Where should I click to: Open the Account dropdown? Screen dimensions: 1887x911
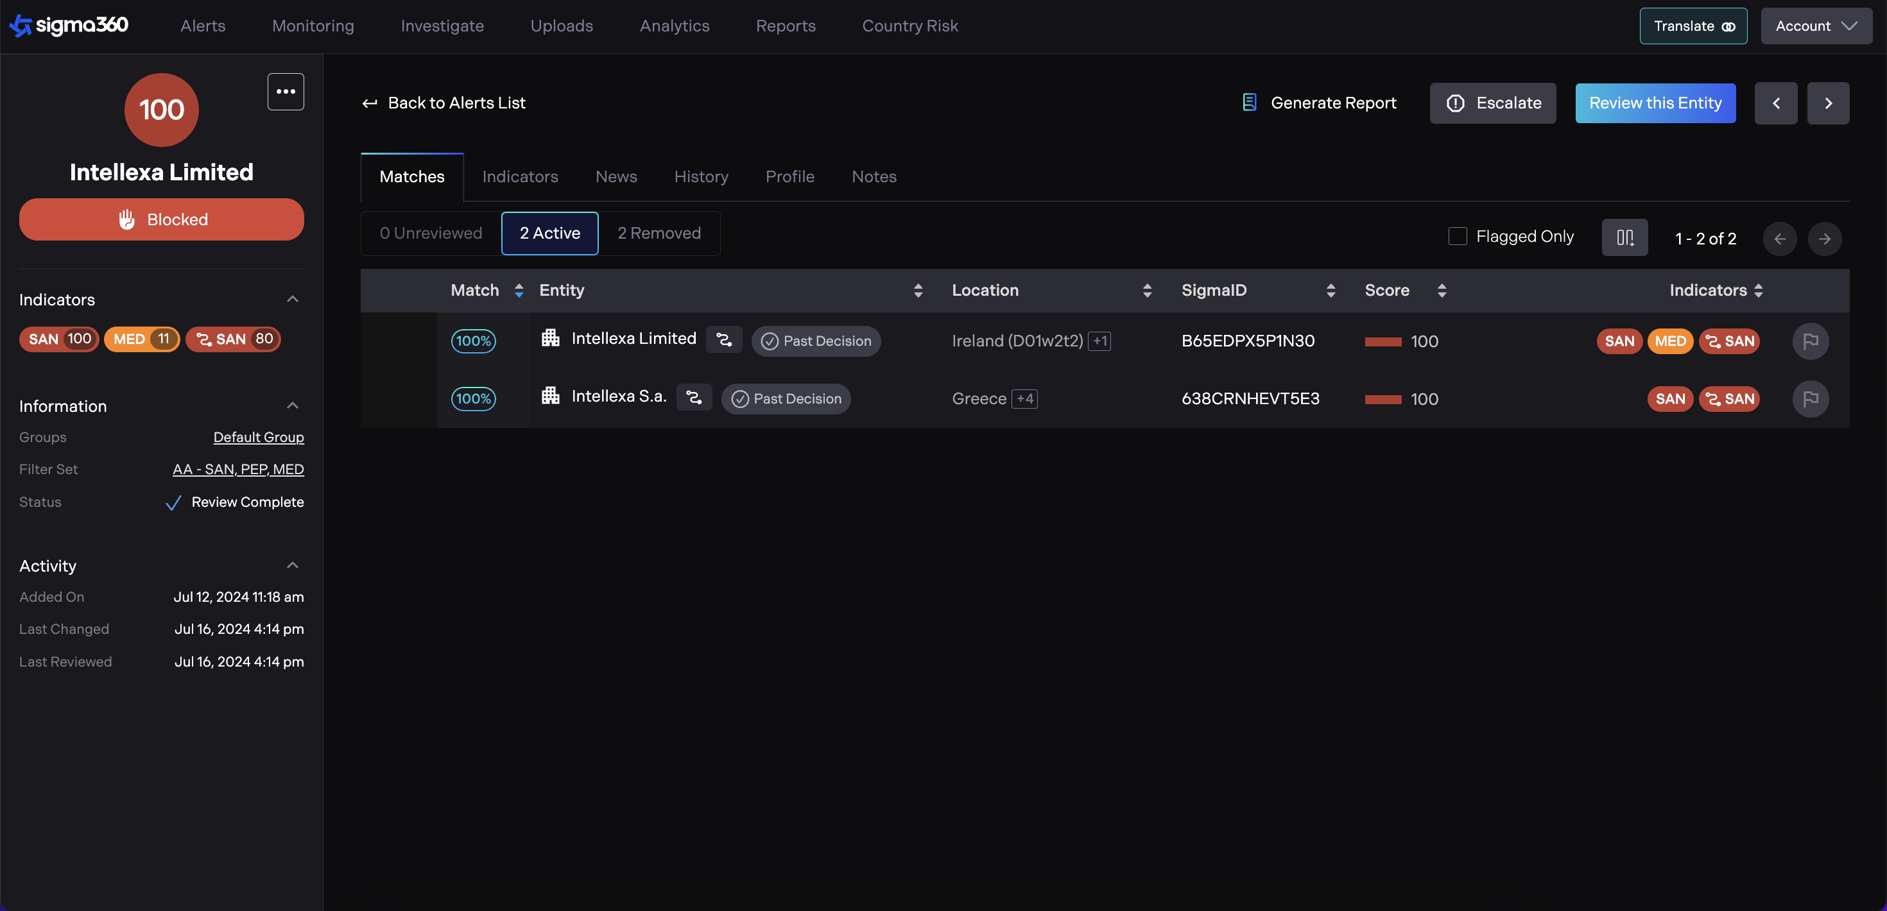point(1815,26)
